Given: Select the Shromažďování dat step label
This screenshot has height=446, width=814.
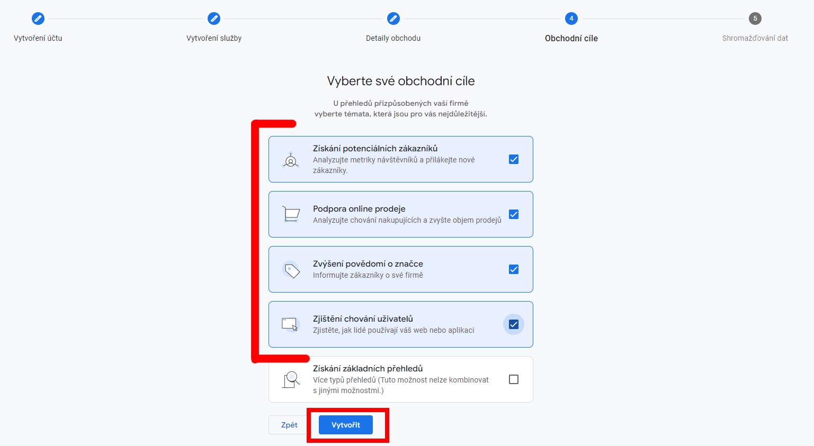Looking at the screenshot, I should point(755,38).
